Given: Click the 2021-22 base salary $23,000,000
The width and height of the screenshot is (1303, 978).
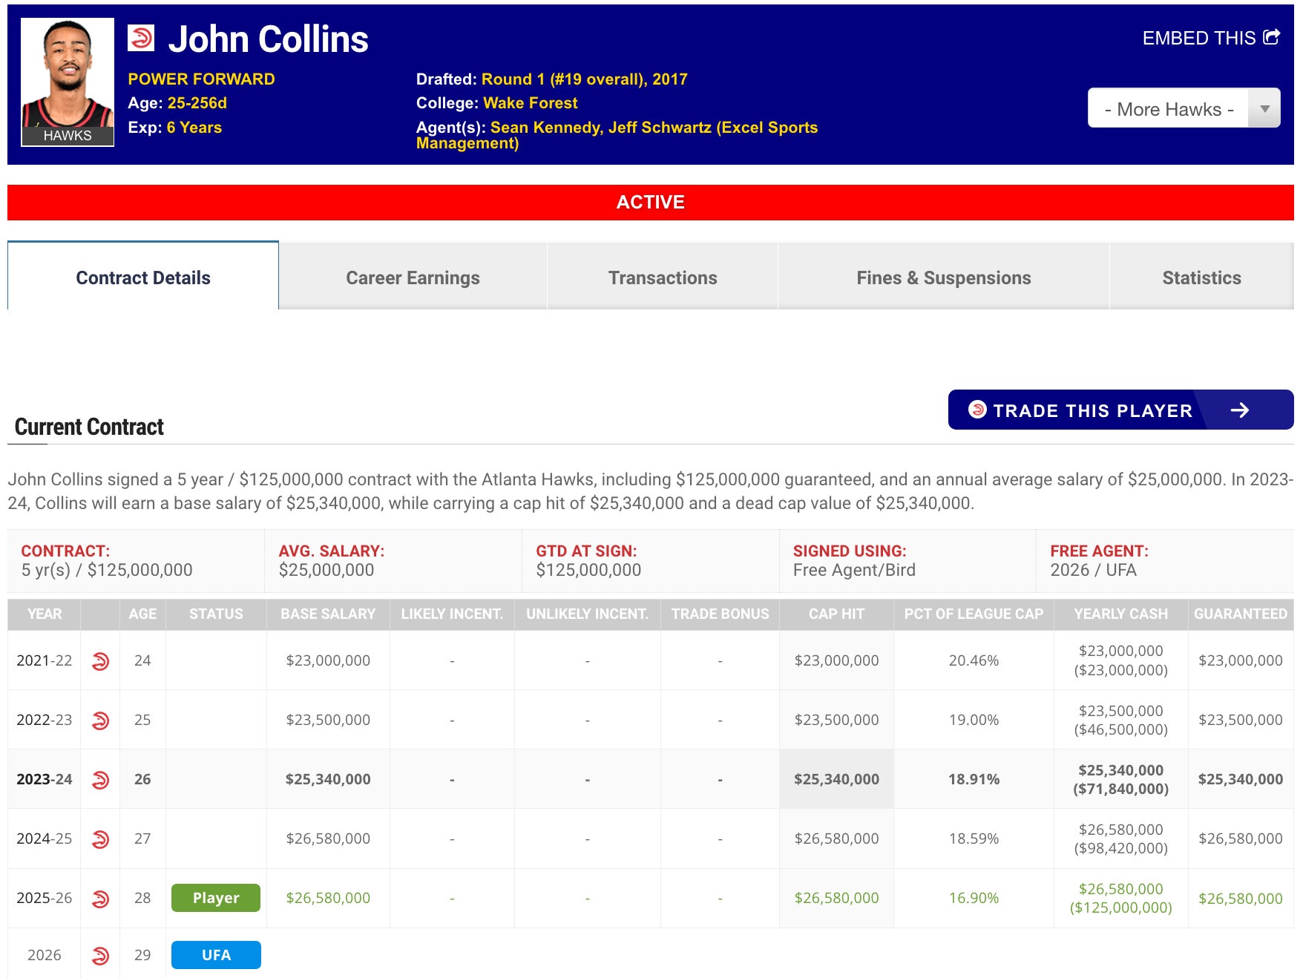Looking at the screenshot, I should click(x=328, y=660).
